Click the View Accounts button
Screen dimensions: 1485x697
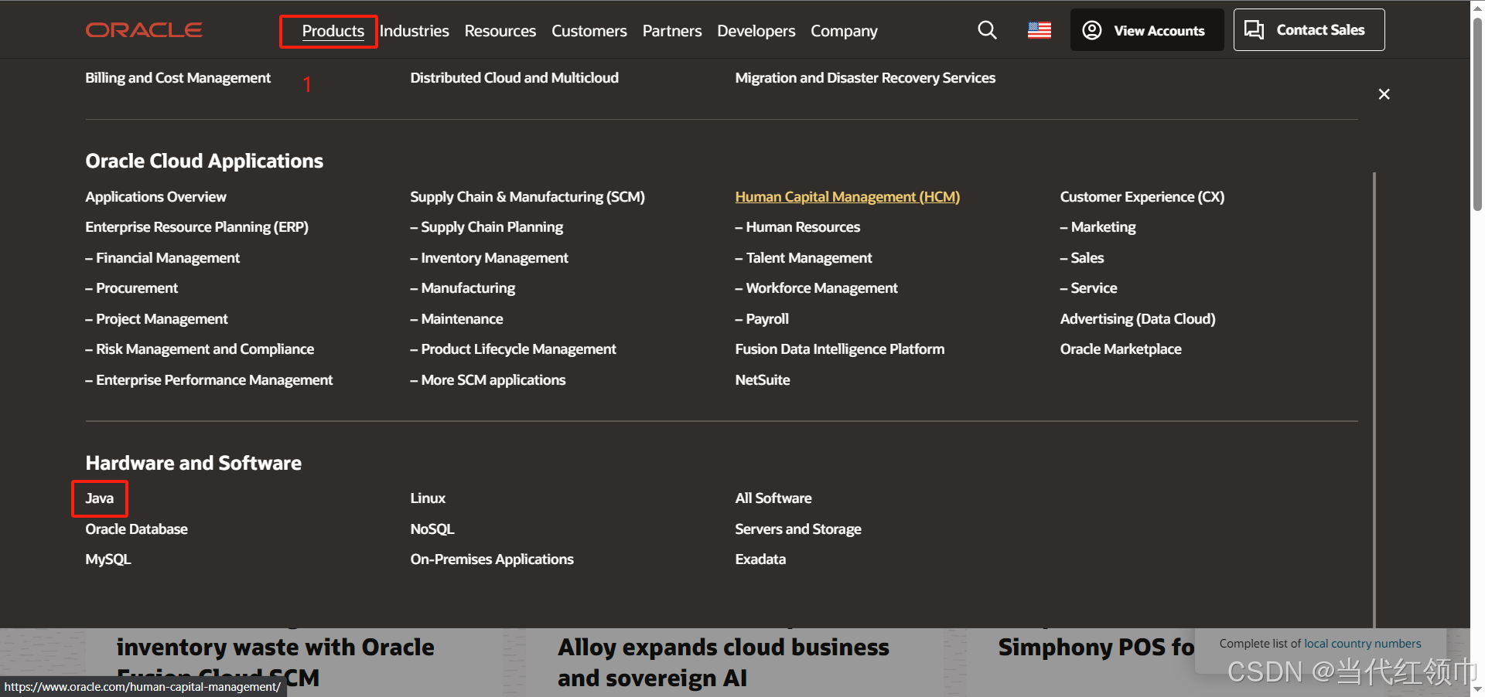pos(1147,30)
